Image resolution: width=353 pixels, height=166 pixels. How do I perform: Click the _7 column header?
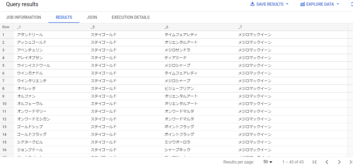[x=240, y=27]
